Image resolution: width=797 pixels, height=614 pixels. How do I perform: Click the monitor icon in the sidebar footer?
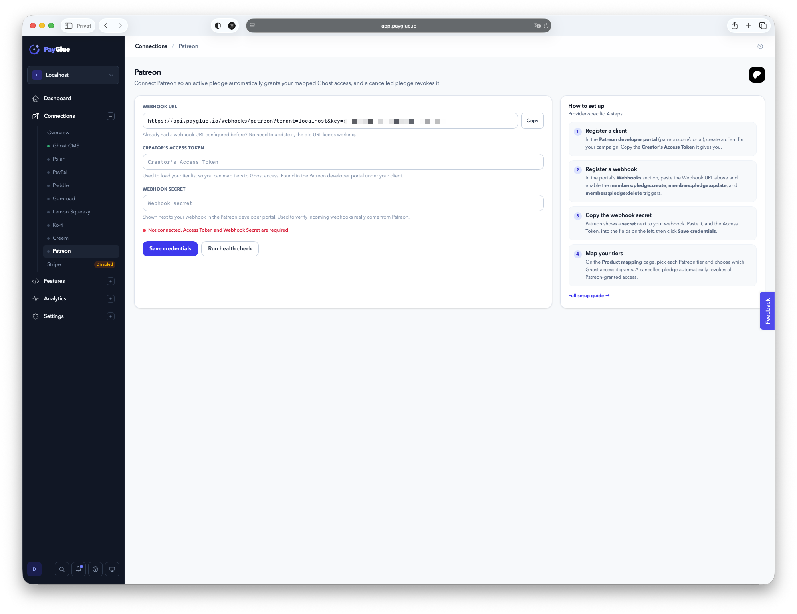tap(112, 569)
